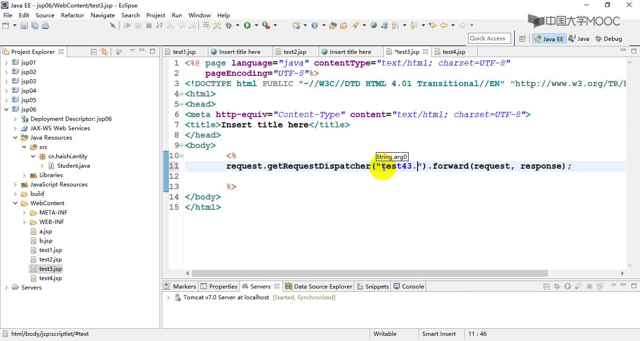
Task: Open the Console view tab
Action: [x=409, y=286]
